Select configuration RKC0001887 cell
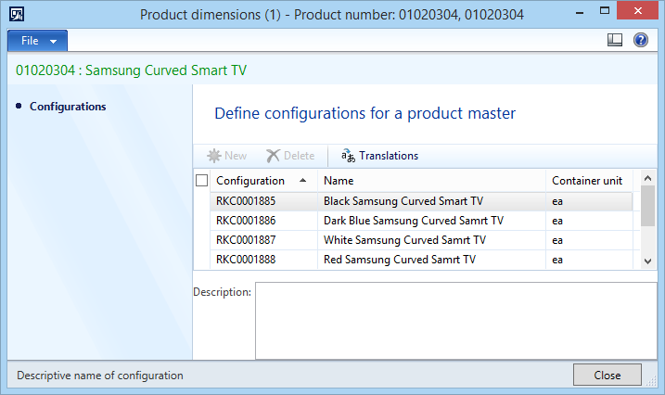 263,240
